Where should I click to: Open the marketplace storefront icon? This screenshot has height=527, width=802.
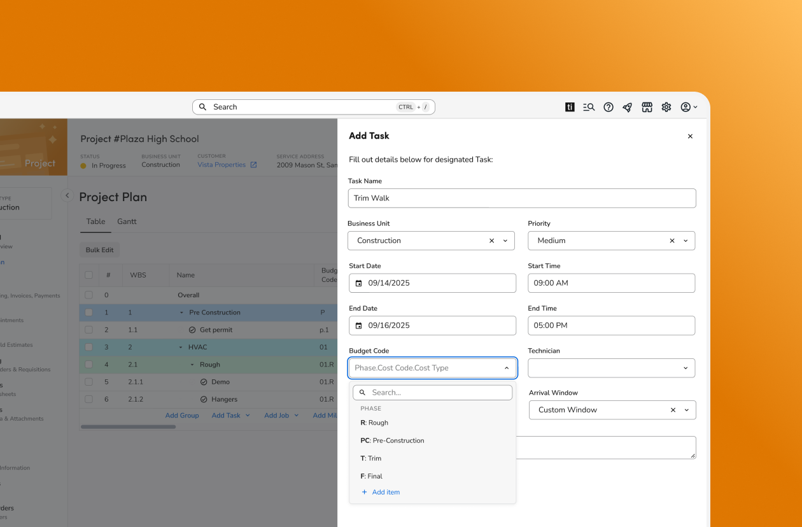coord(647,107)
